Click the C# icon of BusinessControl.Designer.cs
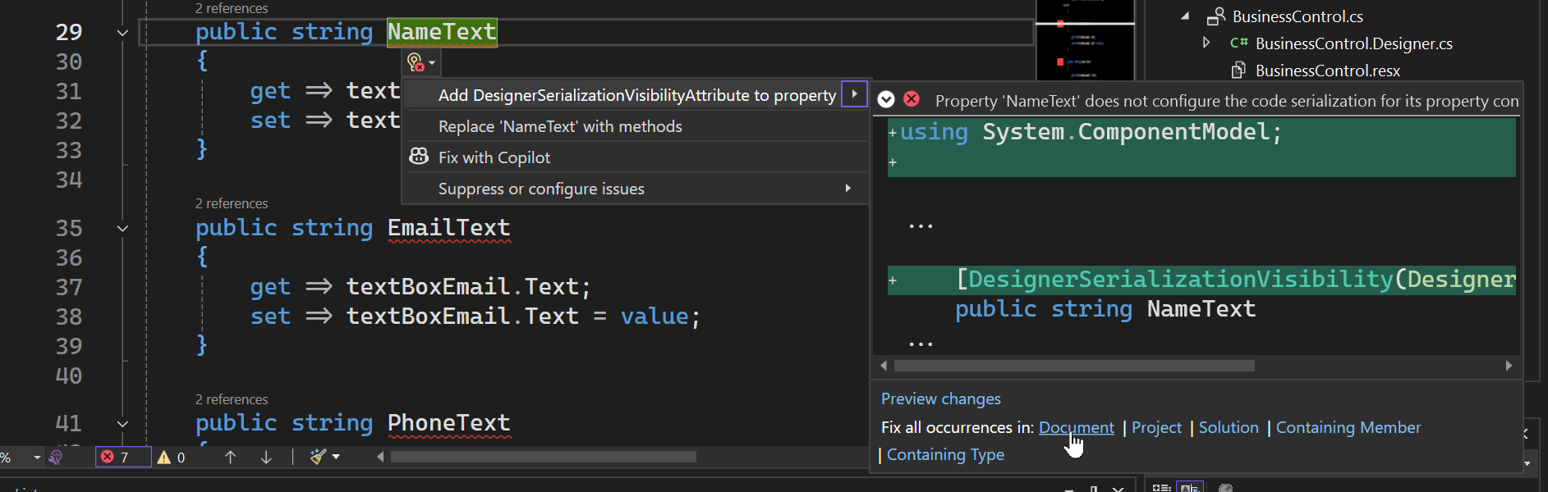The height and width of the screenshot is (492, 1548). click(1239, 43)
